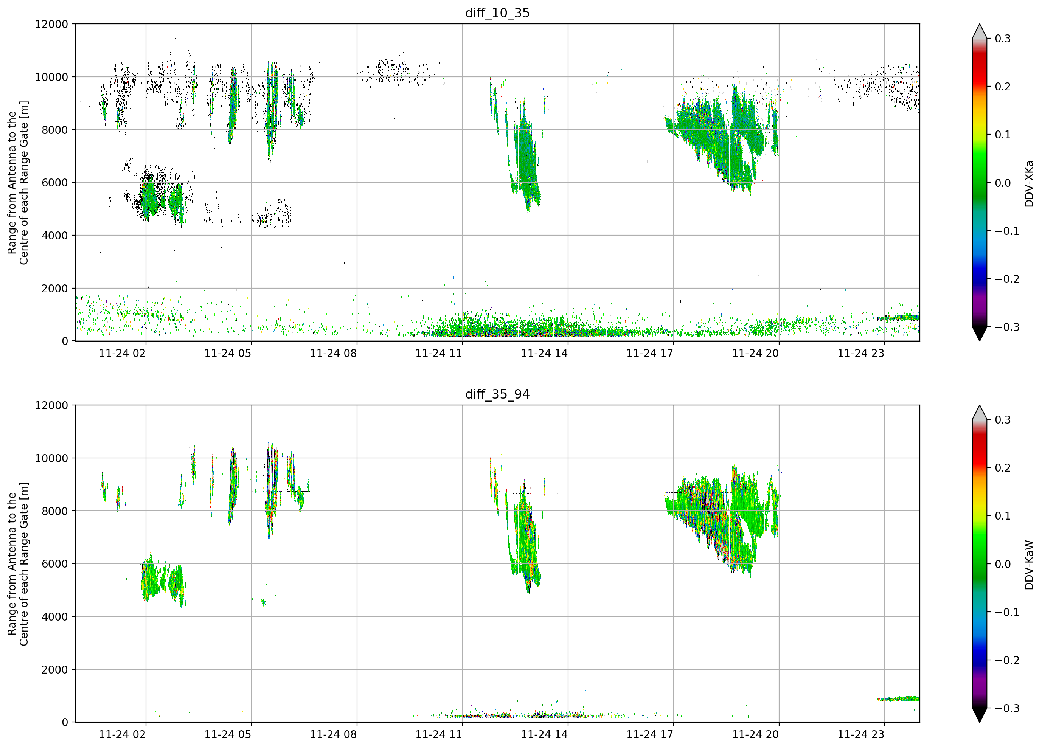Viewport: 1042px width, 748px height.
Task: Click the top colorbar's lower black arrow
Action: point(980,334)
